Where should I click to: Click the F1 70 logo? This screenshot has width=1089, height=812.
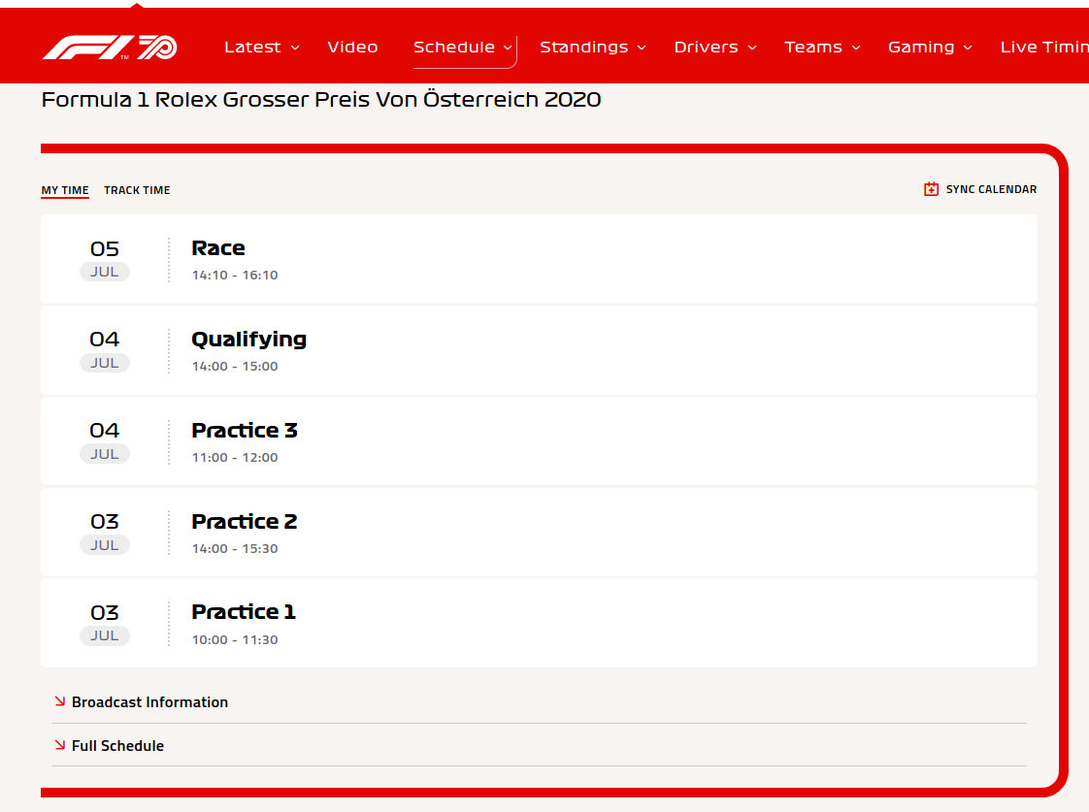109,47
